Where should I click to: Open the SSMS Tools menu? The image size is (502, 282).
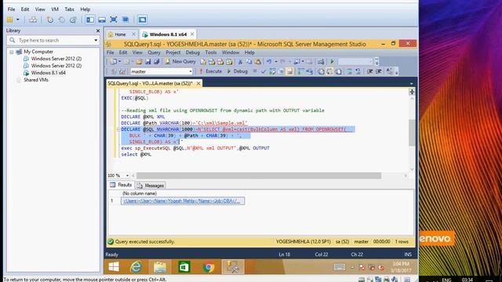point(211,52)
